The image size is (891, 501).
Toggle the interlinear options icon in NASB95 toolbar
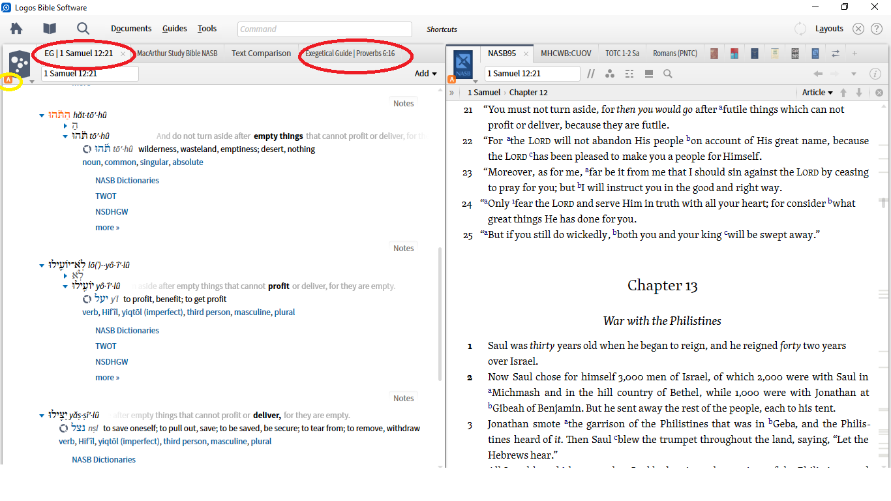(x=629, y=74)
